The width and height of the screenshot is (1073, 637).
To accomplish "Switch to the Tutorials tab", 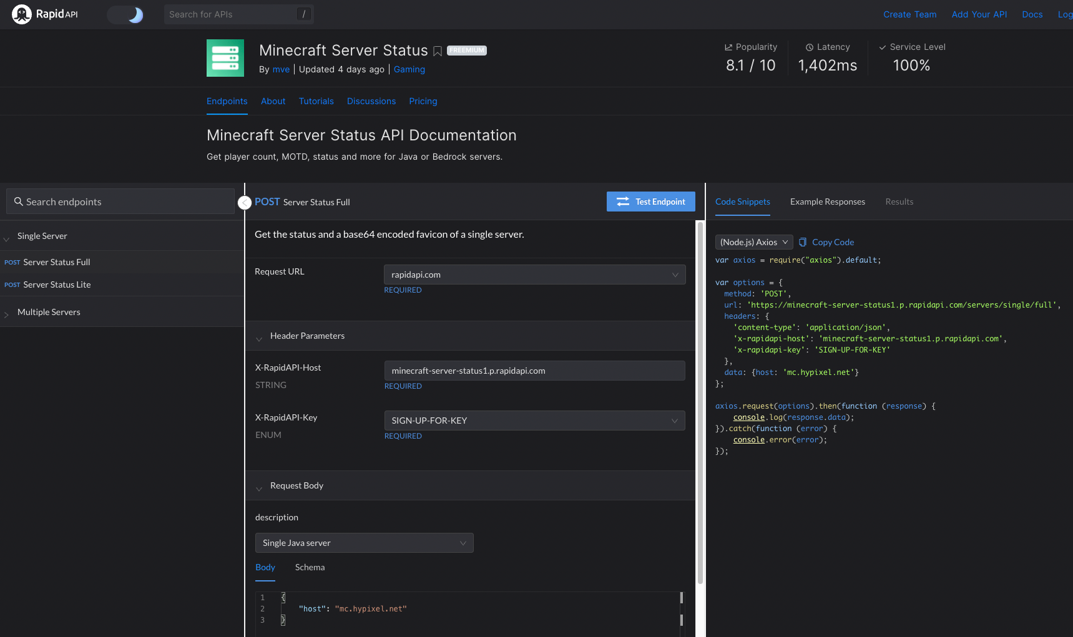I will [316, 101].
